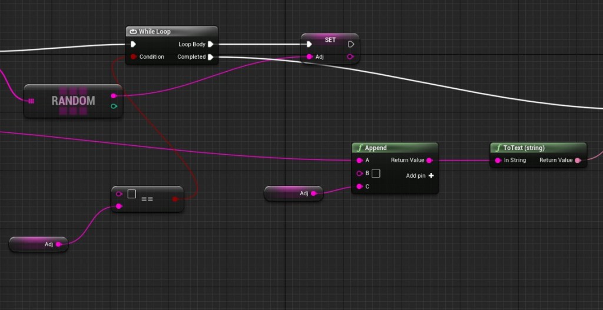Click the Adj input pin on SET node
This screenshot has height=310, width=603.
(309, 57)
